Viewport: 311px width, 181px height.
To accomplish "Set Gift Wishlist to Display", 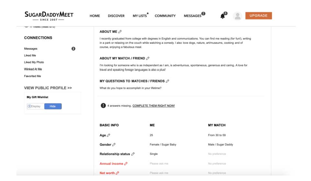I will tap(36, 106).
